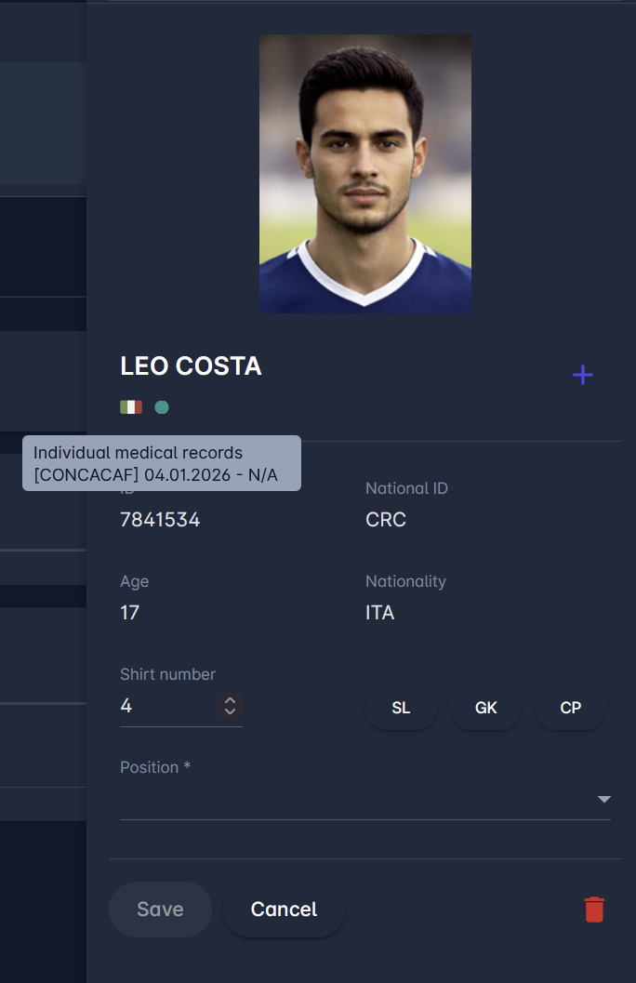Click into the Shirt number field
This screenshot has height=983, width=636.
coord(167,706)
